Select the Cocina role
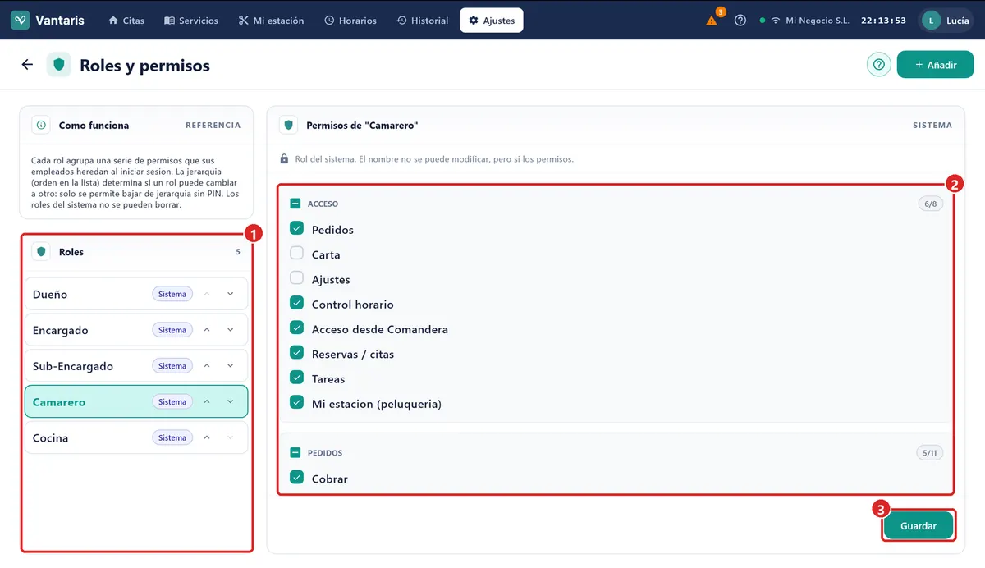Screen dimensions: 985x568 (x=136, y=437)
